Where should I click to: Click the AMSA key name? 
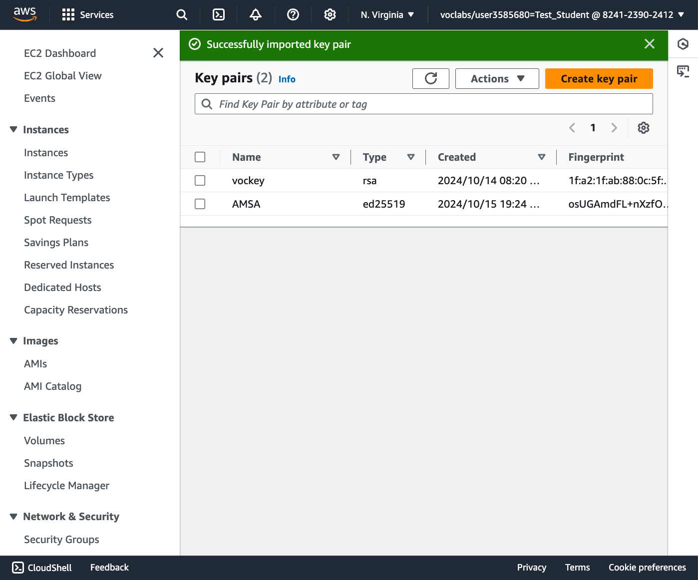(x=246, y=204)
